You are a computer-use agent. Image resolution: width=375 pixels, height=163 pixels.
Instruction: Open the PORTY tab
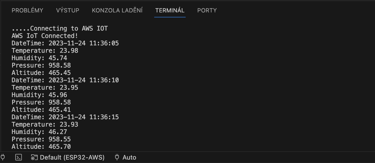pyautogui.click(x=207, y=11)
